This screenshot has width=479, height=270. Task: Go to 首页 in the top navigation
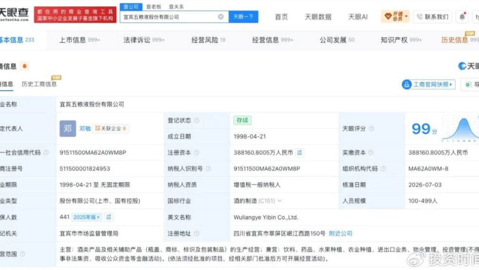tap(281, 17)
